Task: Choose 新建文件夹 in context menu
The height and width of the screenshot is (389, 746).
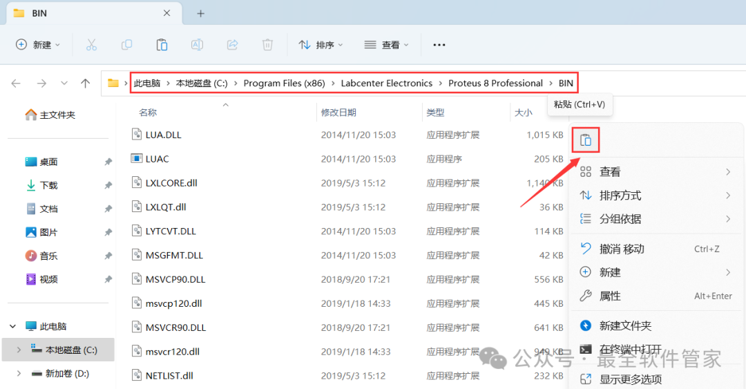Action: [657, 325]
